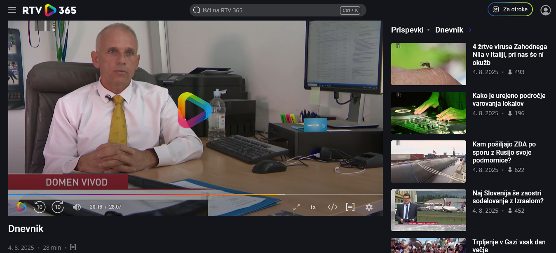Click the Prispevki tab heading

407,30
